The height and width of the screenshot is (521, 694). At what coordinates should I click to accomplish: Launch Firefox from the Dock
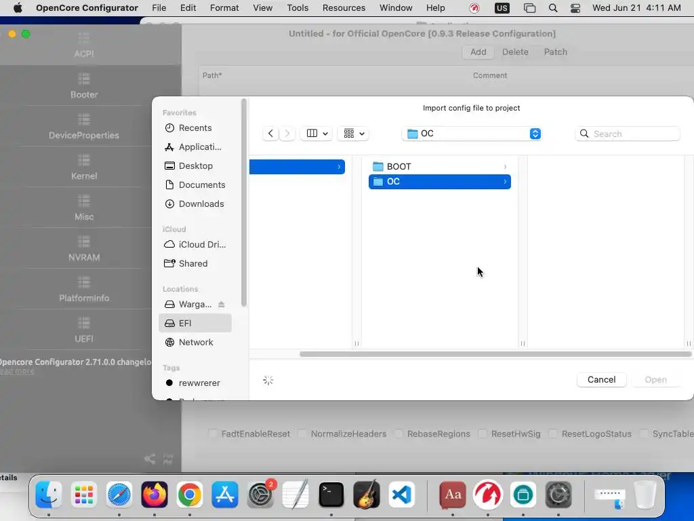[155, 495]
